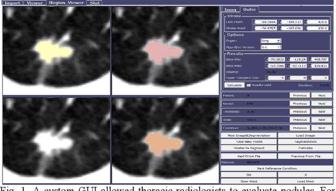Screen dimensions: 336x191
Task: Run the Segmentation button
Action: [x=306, y=142]
